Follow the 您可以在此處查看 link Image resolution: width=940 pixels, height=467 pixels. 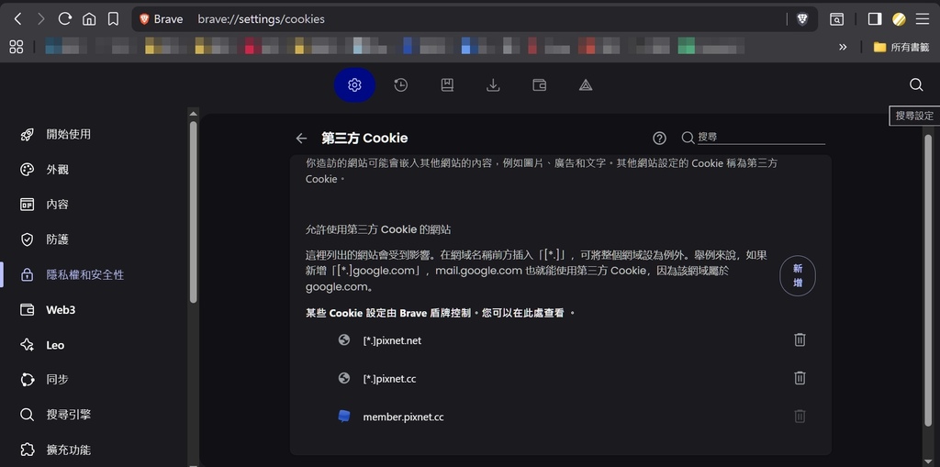click(522, 313)
